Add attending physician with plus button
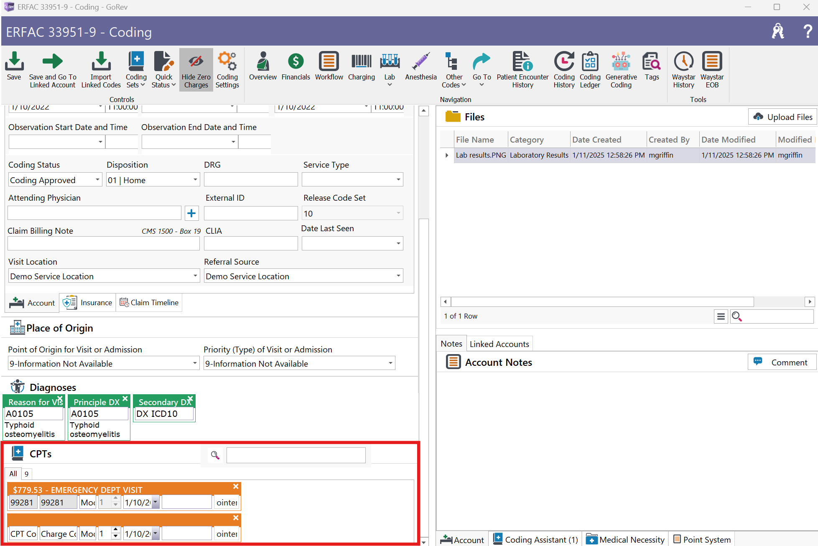Screen dimensions: 818x546 pos(191,213)
